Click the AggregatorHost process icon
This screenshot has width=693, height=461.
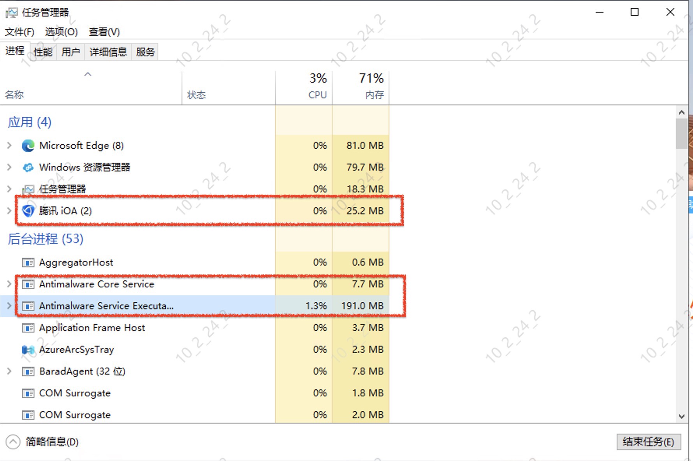[28, 263]
